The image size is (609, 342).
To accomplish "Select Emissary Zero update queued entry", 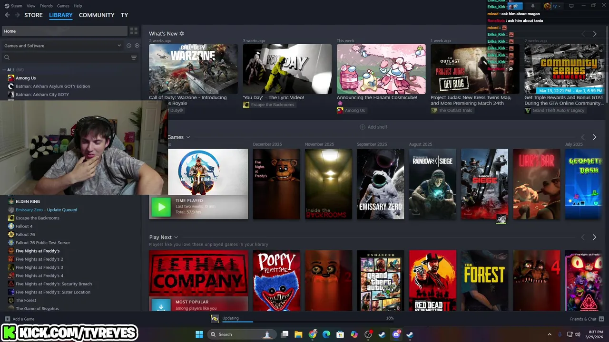I will point(46,210).
